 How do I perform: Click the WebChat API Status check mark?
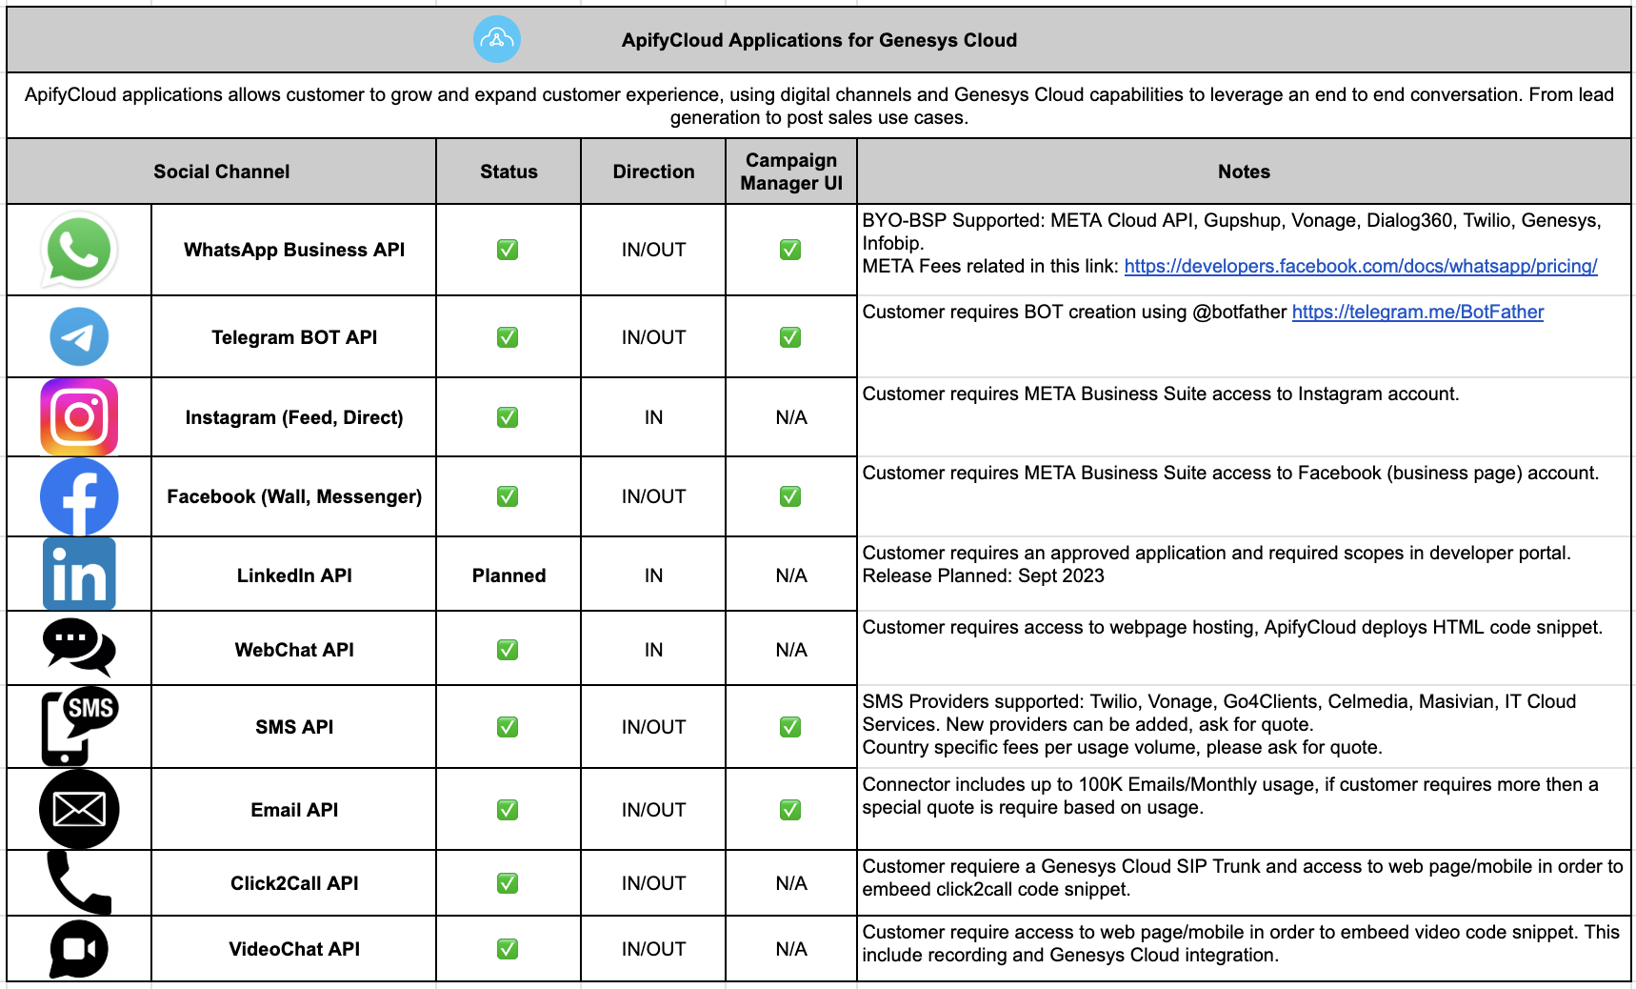(508, 650)
